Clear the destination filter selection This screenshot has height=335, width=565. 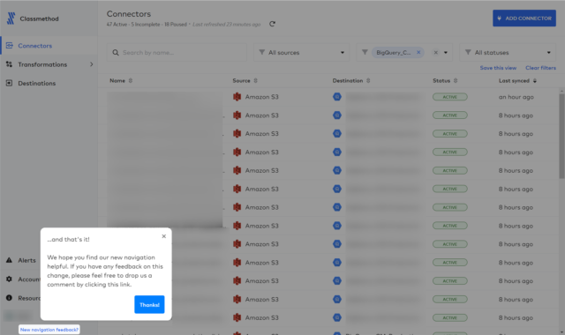click(x=435, y=53)
